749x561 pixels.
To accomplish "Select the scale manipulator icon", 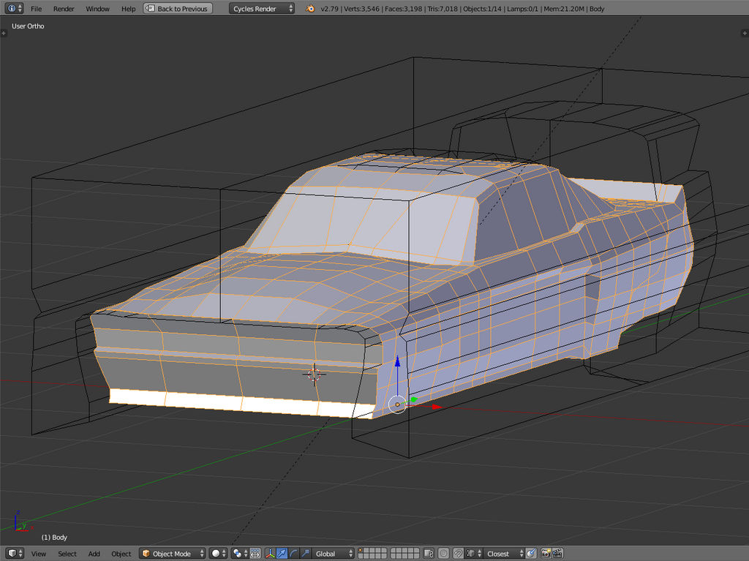I will pos(306,554).
